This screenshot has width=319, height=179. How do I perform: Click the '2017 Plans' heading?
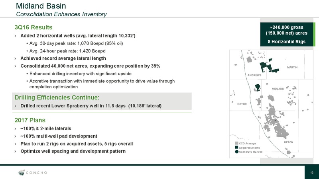coord(30,120)
